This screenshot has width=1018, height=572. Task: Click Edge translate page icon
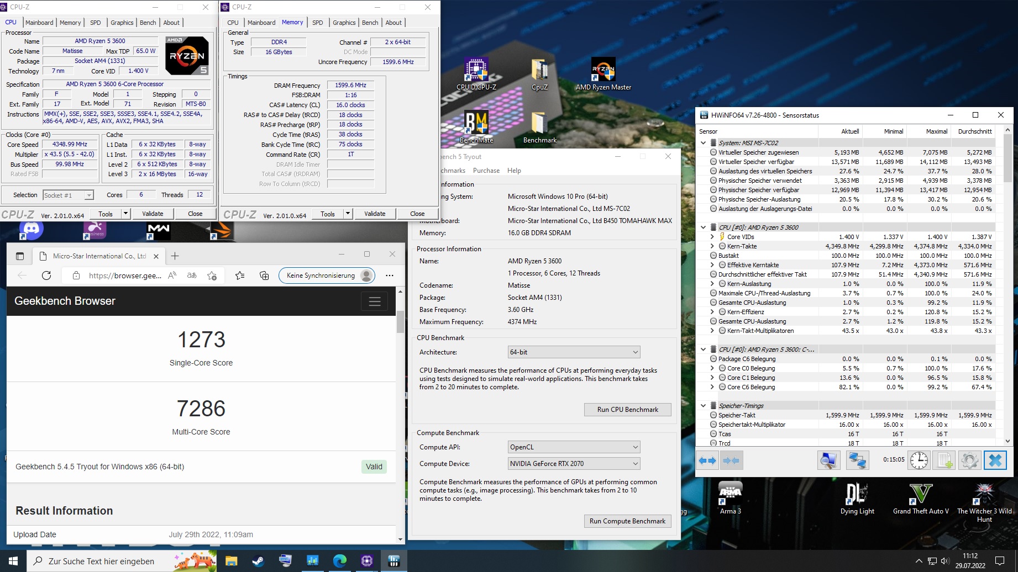click(192, 276)
